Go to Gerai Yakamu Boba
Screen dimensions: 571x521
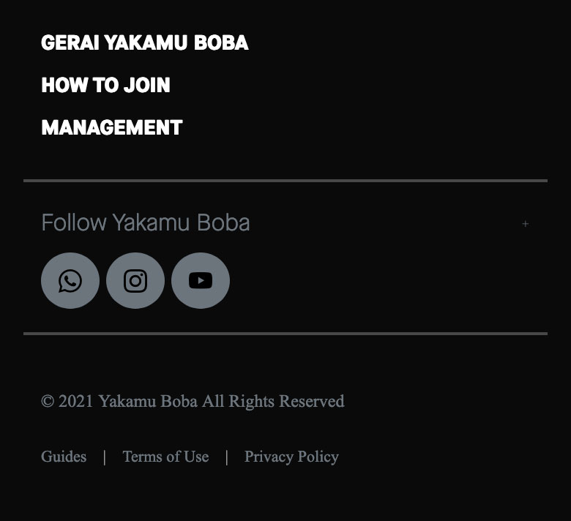[x=145, y=43]
